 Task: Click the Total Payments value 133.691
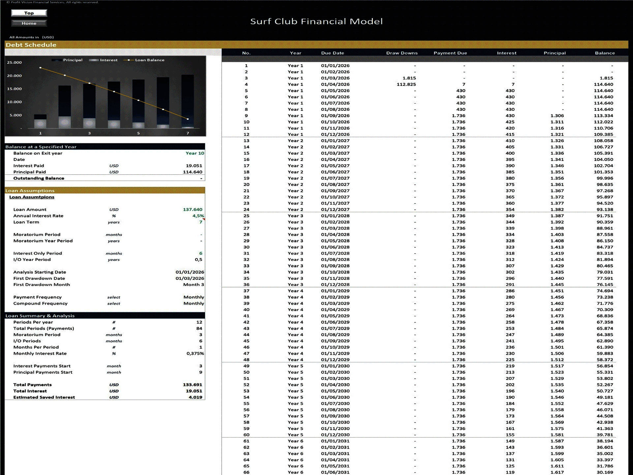(x=193, y=385)
